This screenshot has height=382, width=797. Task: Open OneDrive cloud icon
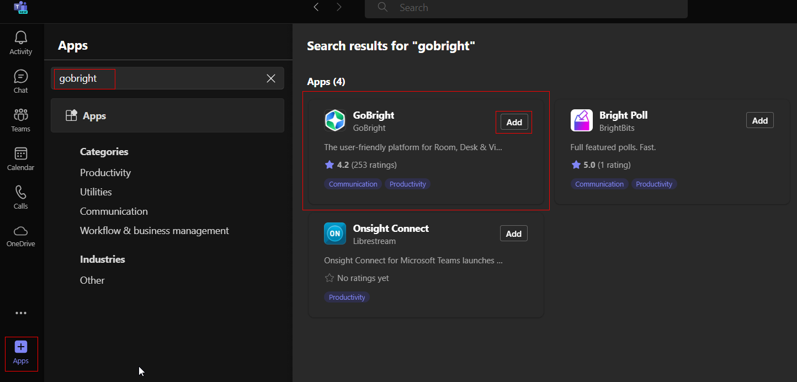coord(21,231)
